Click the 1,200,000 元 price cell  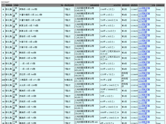click(x=87, y=36)
